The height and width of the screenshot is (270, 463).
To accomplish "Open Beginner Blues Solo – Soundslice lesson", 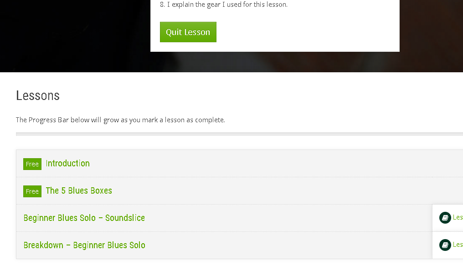I will tap(84, 218).
